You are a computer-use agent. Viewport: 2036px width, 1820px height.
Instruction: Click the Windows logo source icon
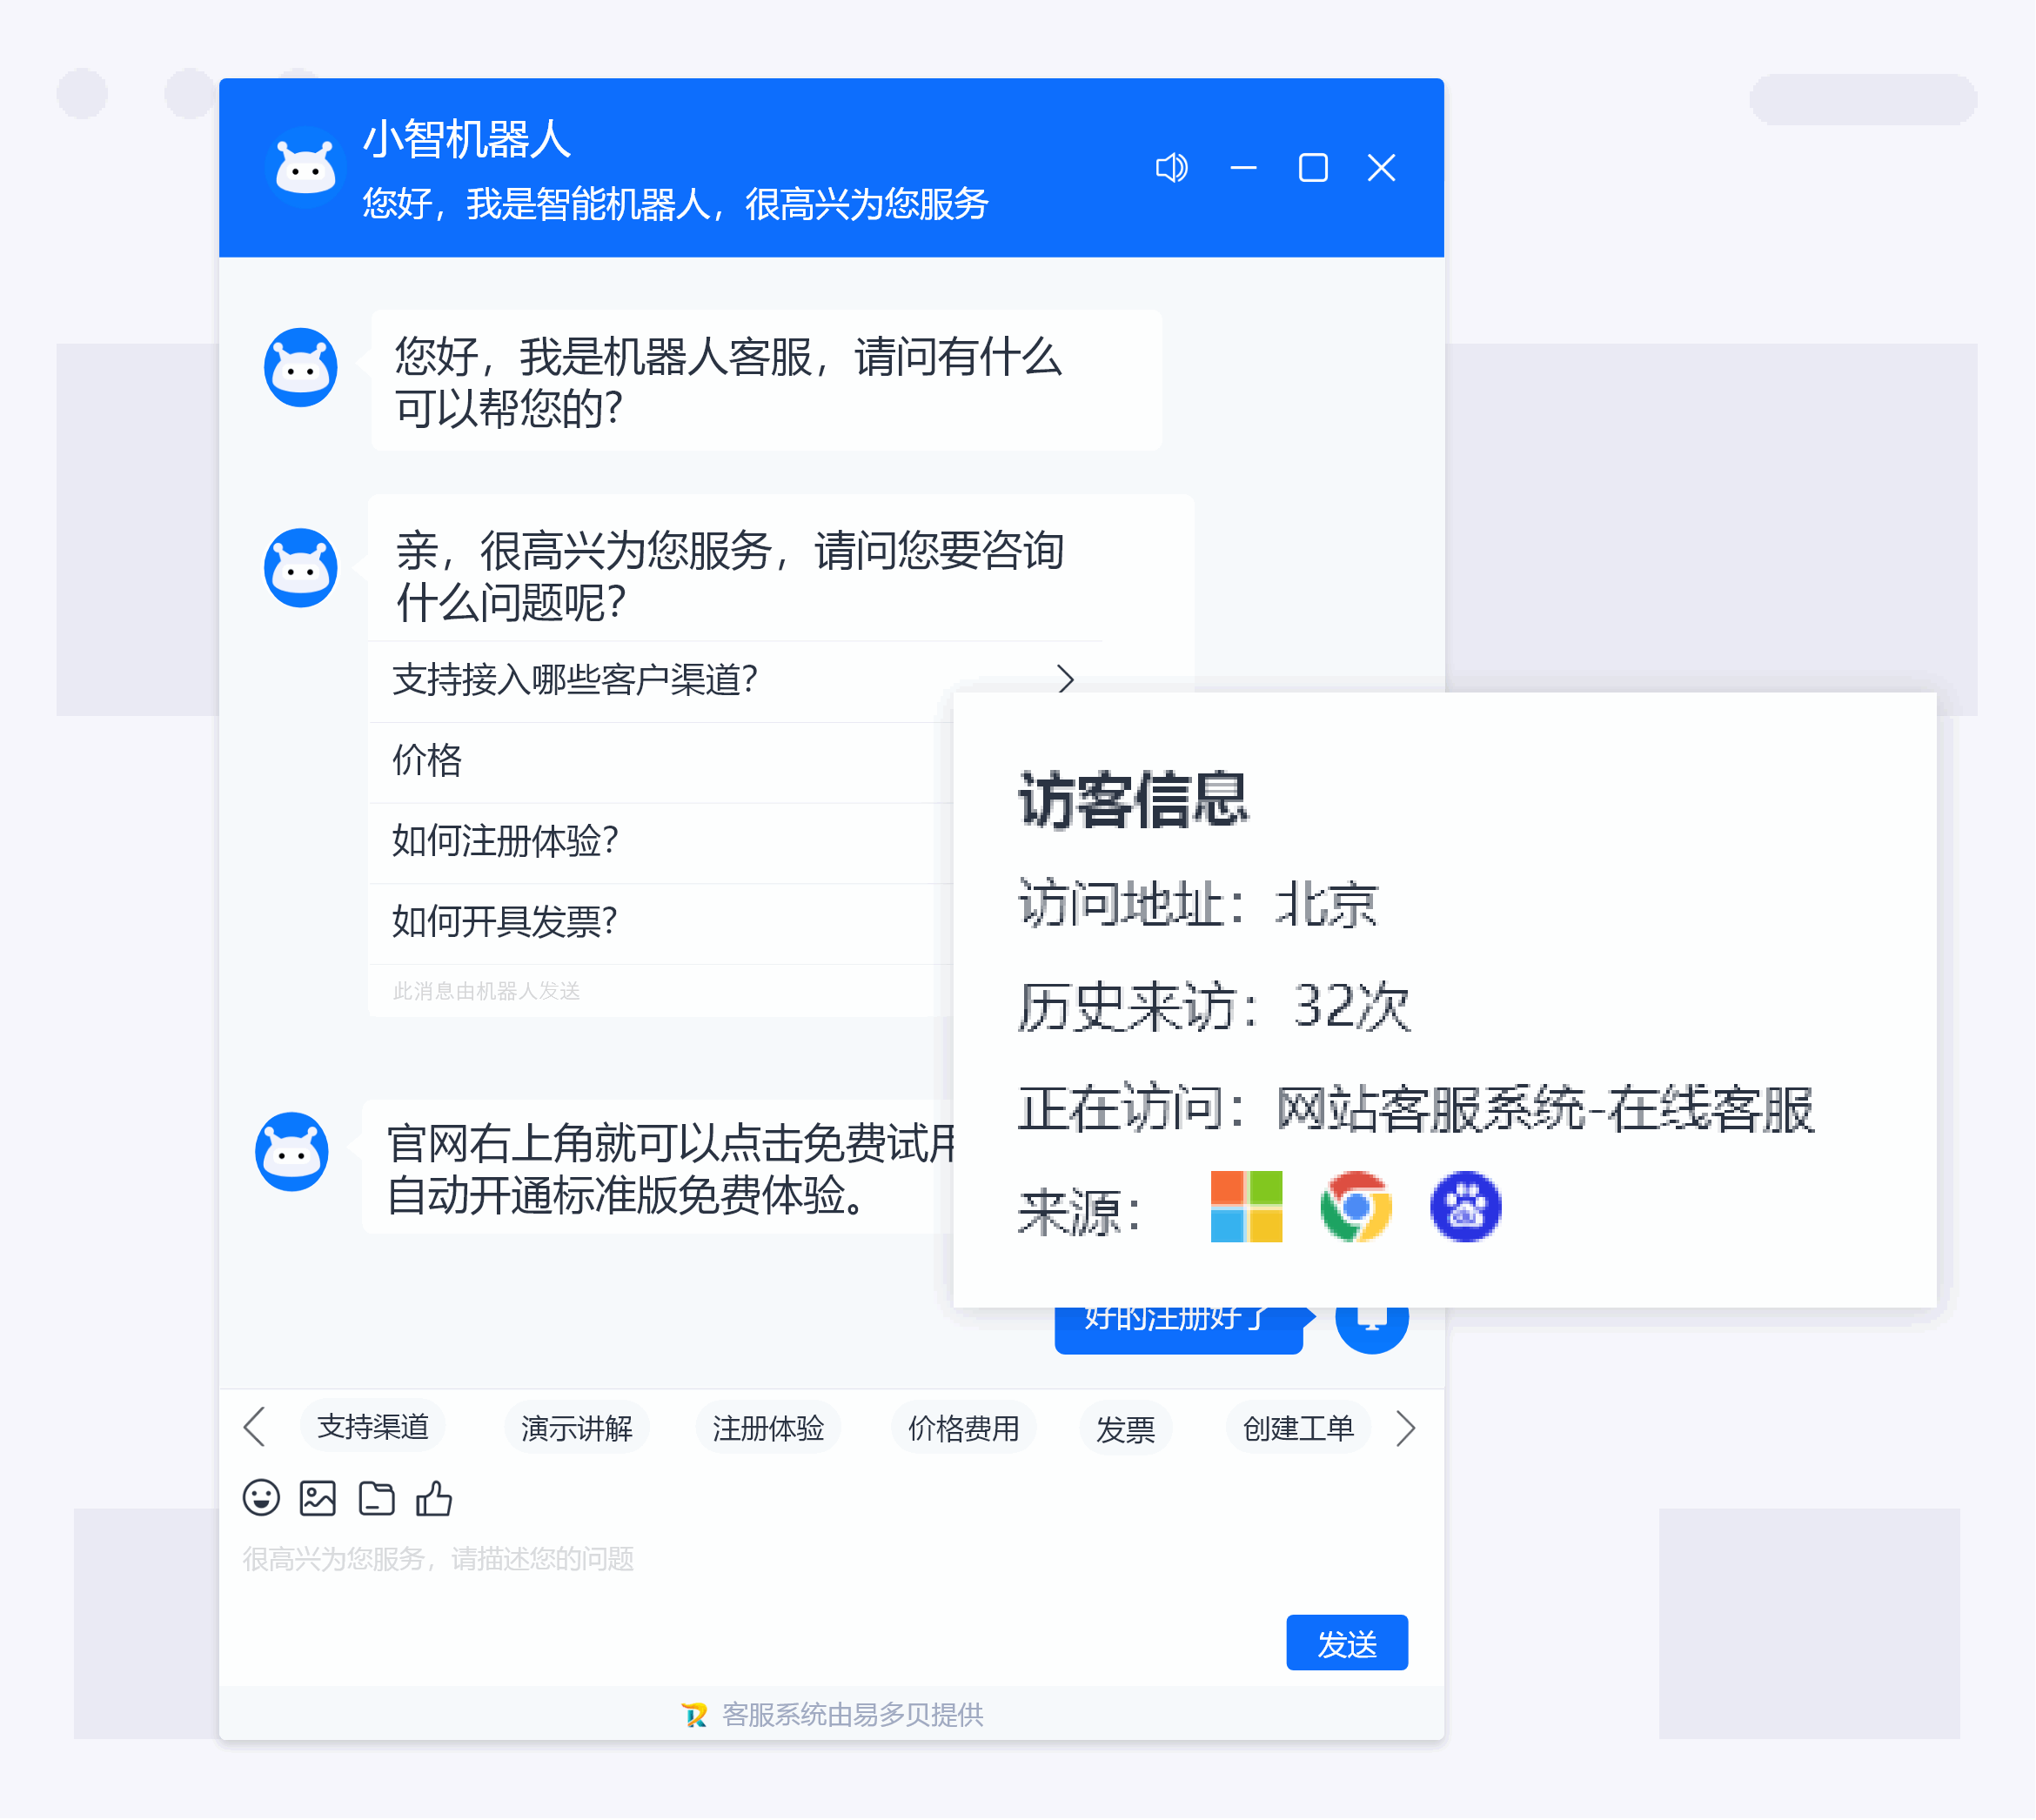coord(1246,1207)
